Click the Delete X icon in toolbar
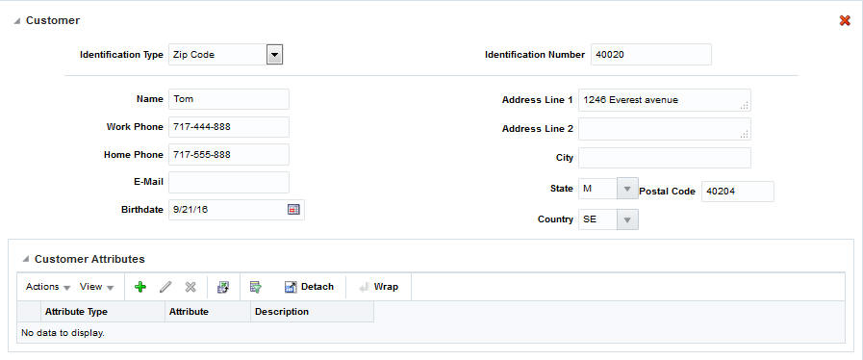 click(x=190, y=287)
